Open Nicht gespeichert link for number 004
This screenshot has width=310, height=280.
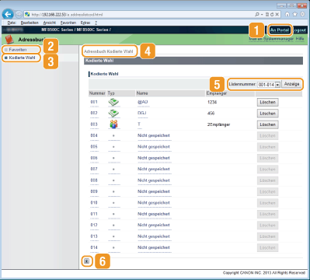154,135
